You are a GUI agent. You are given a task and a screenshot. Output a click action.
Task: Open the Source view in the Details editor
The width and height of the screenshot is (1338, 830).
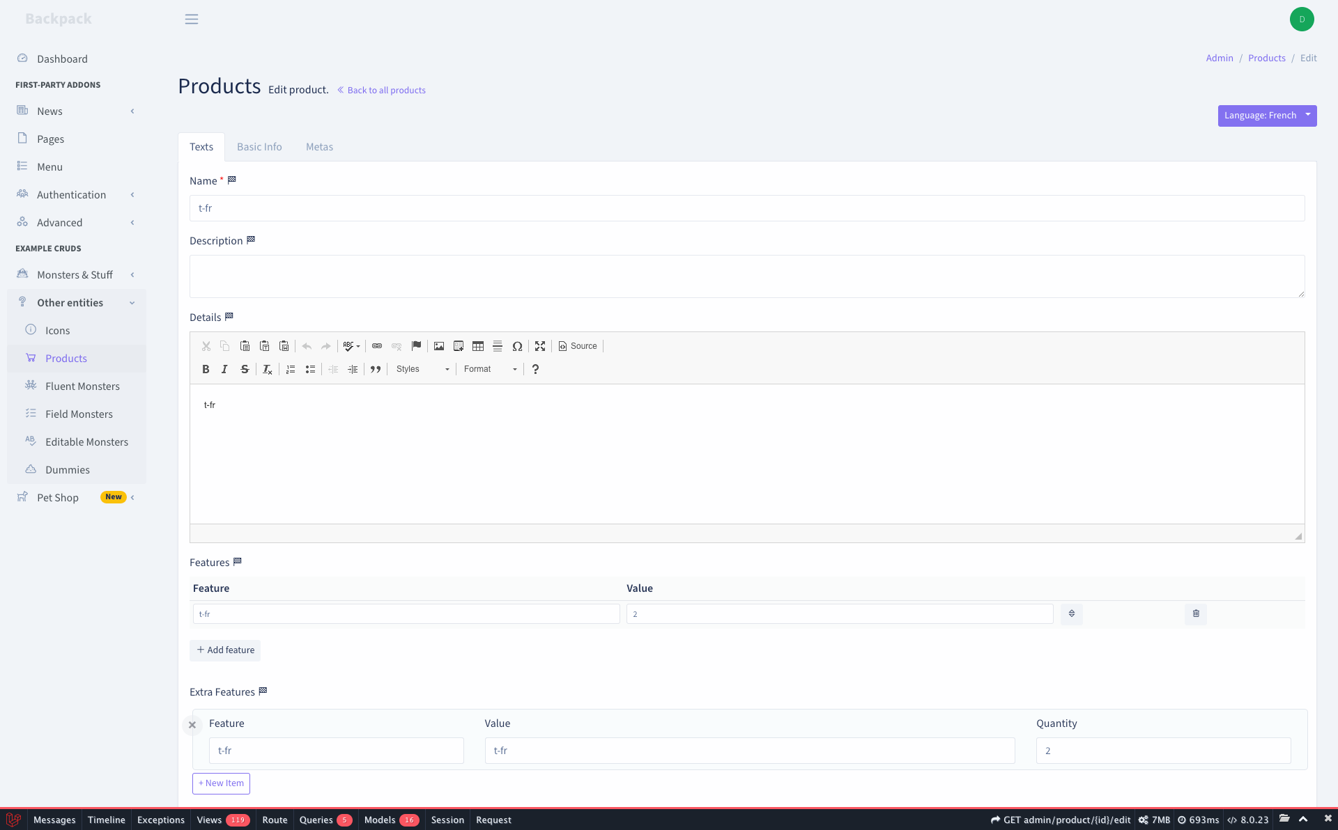(577, 346)
